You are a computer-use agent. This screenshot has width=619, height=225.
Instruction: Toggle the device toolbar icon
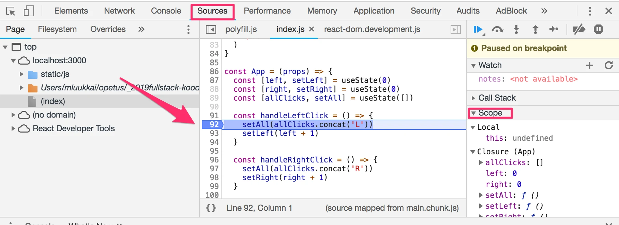(x=29, y=11)
